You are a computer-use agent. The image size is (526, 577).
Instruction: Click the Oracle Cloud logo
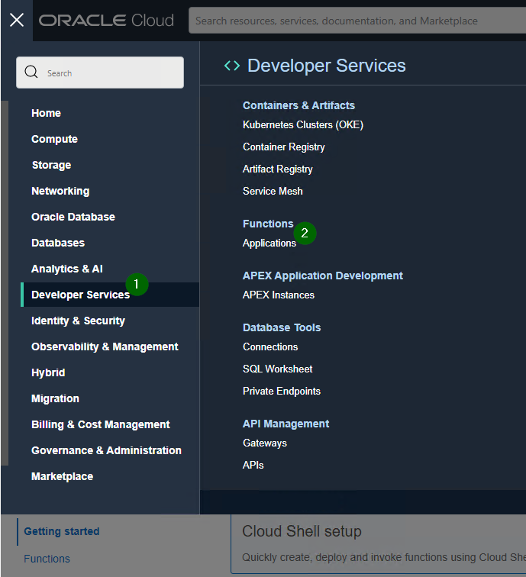[x=106, y=21]
